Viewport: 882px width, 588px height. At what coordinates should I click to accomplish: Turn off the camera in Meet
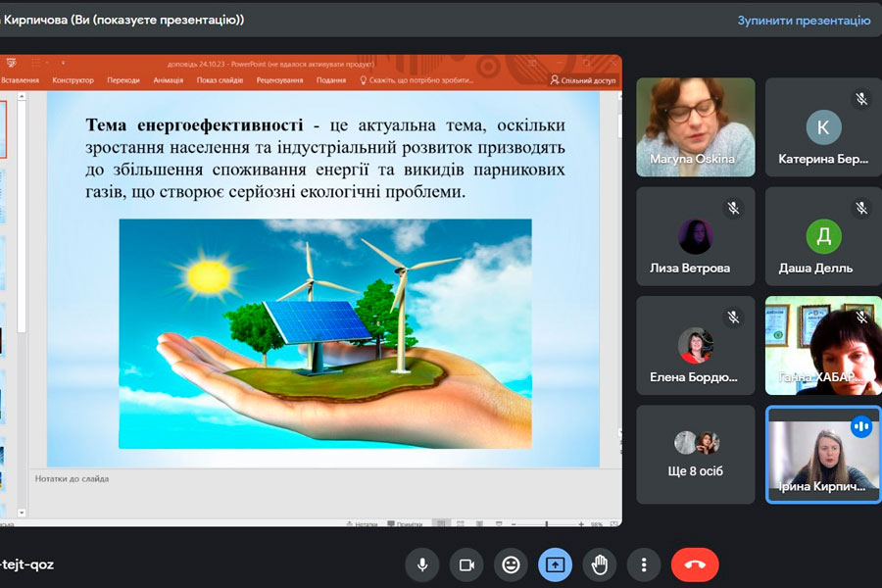tap(466, 564)
